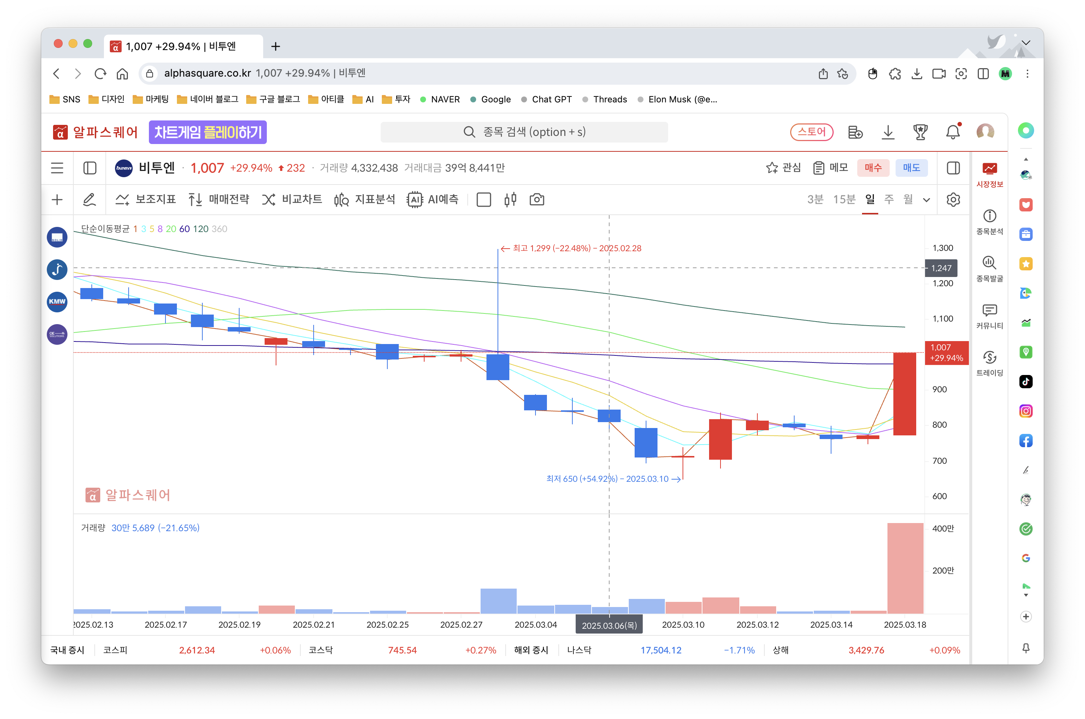Screen dimensions: 1085x719
Task: Select the pencil drawing tool
Action: pos(89,200)
